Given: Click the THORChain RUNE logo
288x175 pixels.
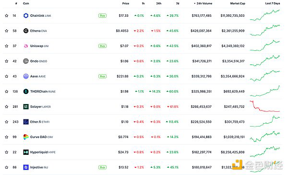Looking at the screenshot, I should coord(26,92).
